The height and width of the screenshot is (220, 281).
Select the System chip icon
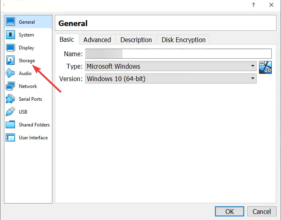point(11,35)
